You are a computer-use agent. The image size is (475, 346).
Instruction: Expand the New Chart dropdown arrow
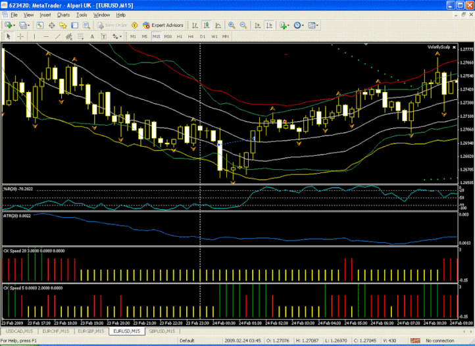pos(14,26)
